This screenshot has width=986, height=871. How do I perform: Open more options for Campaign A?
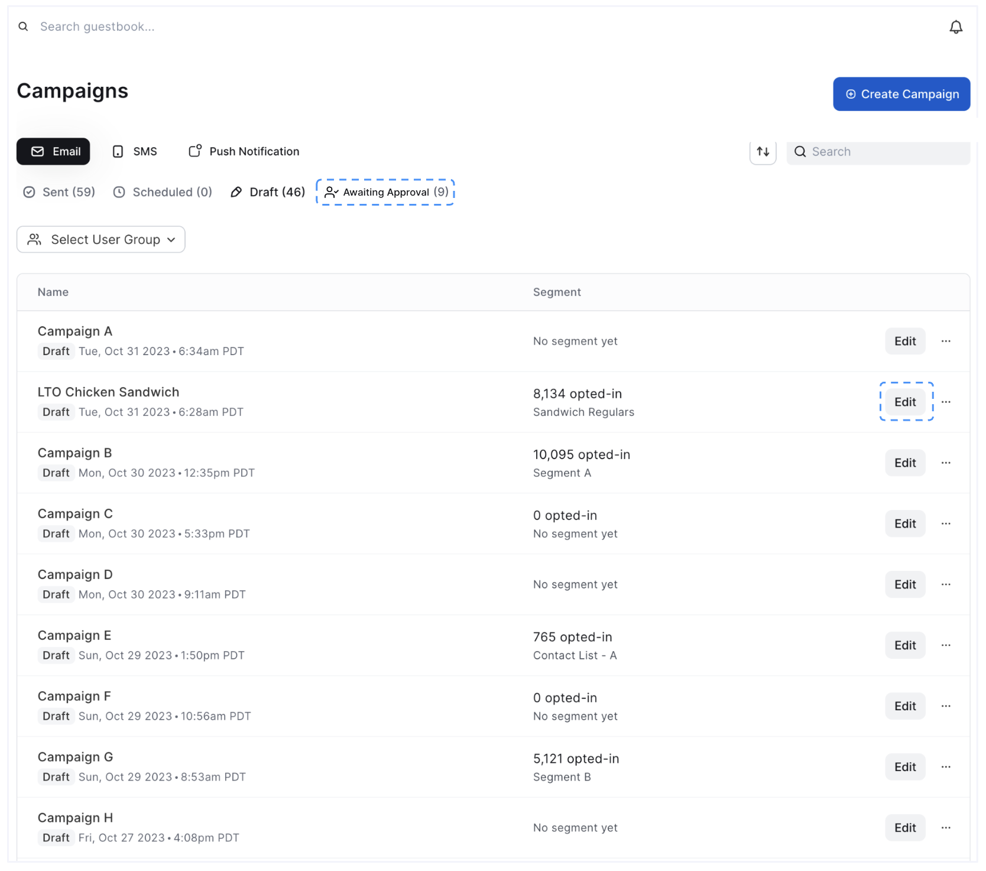tap(946, 342)
